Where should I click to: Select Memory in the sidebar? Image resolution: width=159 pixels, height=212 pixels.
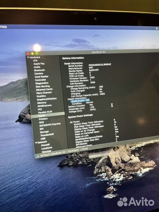coord(42,103)
